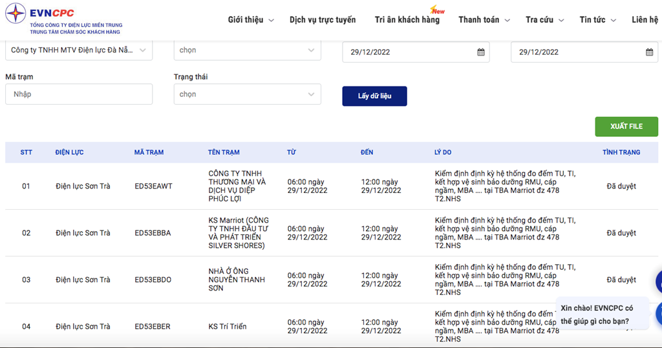Open calendar icon in second date field
Image resolution: width=662 pixels, height=348 pixels.
pos(649,52)
